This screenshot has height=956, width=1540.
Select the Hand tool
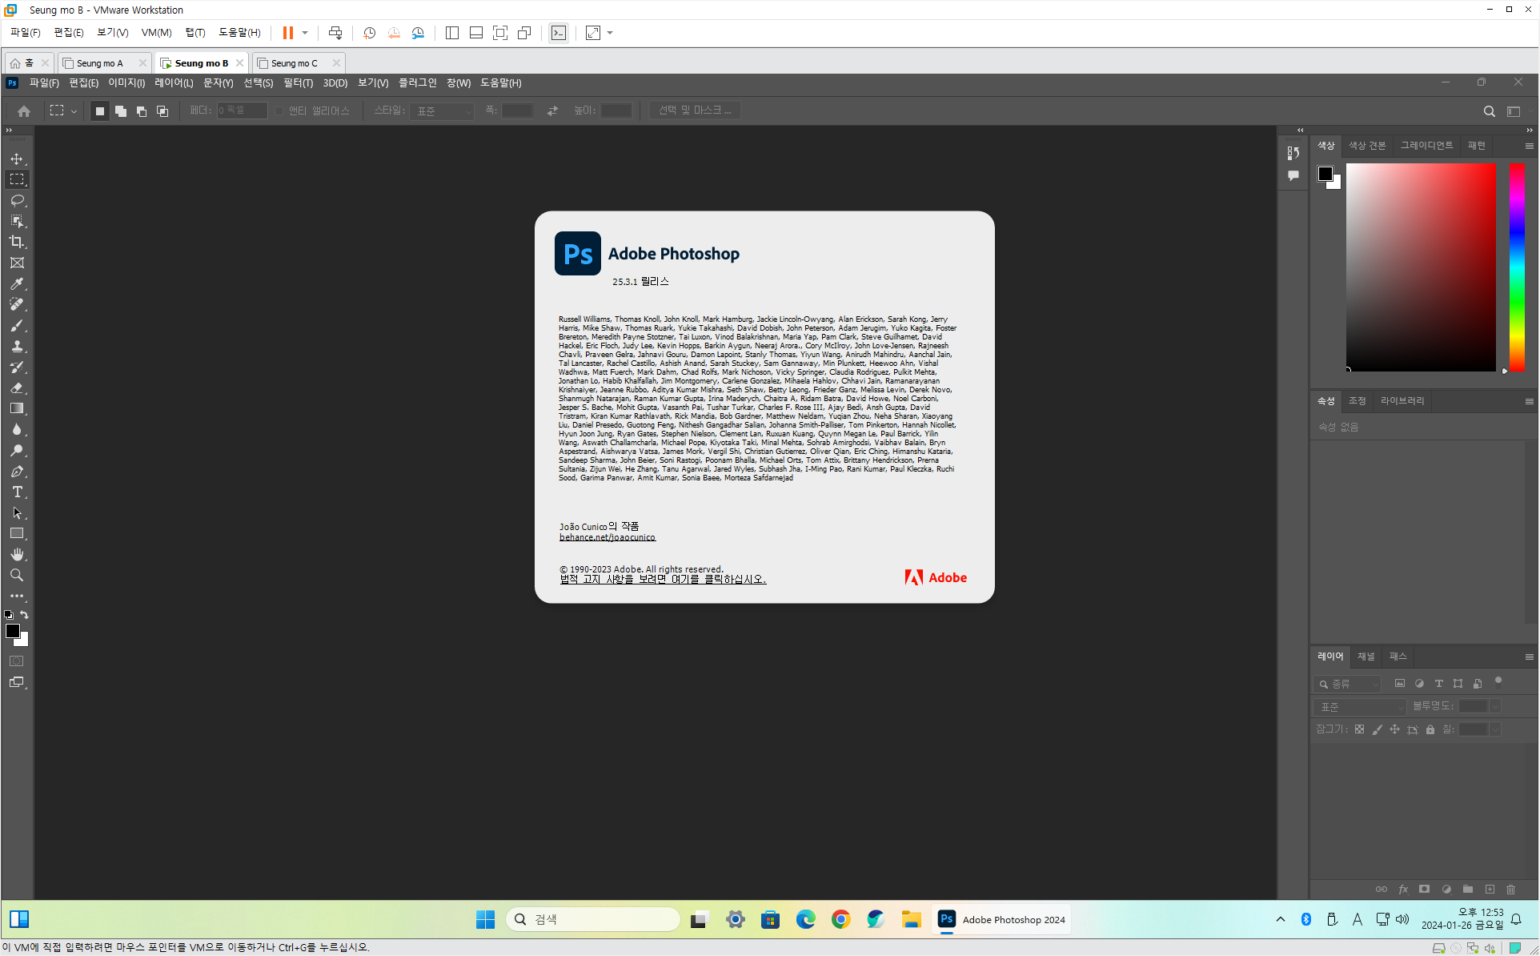pos(17,554)
